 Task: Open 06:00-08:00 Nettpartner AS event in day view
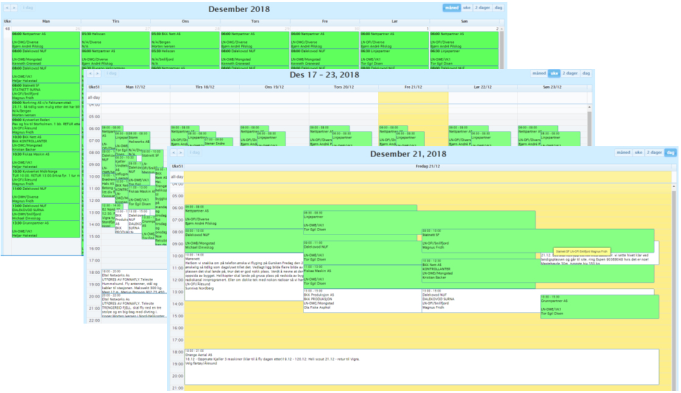[243, 216]
